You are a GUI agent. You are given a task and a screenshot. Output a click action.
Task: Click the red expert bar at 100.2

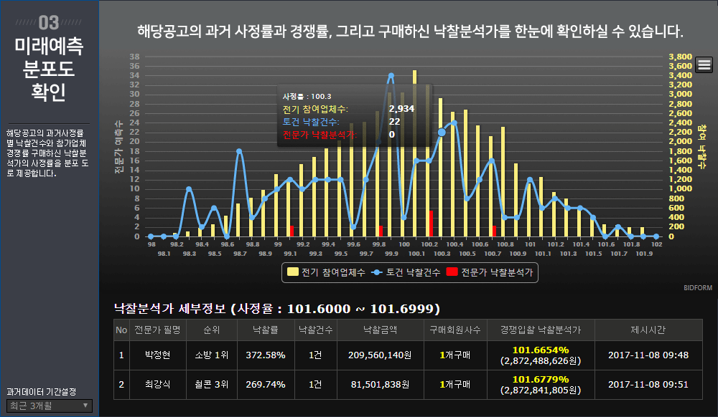tap(431, 224)
